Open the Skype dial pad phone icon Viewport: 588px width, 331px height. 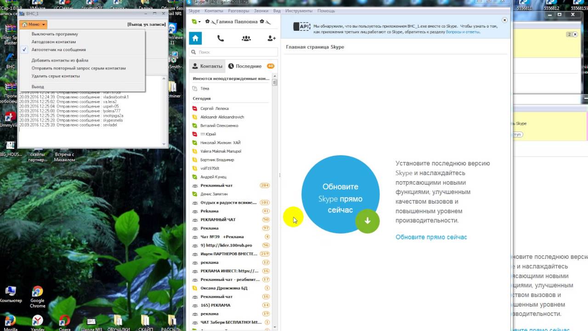pyautogui.click(x=220, y=39)
